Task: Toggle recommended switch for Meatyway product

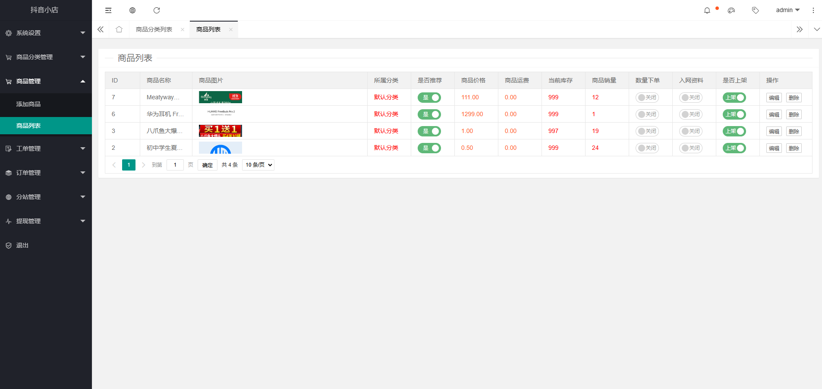Action: (429, 98)
